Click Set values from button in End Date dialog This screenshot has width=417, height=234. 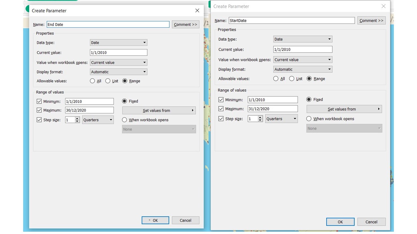159,110
